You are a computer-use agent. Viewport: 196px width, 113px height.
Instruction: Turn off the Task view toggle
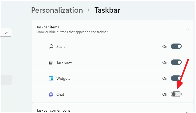coord(176,62)
